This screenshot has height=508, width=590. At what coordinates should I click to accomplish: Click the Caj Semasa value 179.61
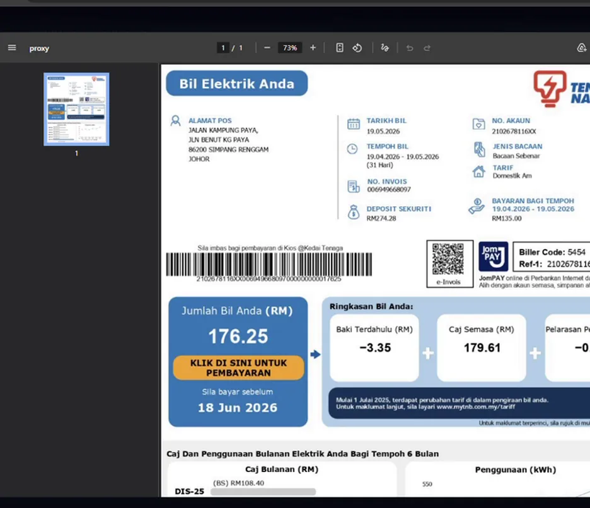482,348
